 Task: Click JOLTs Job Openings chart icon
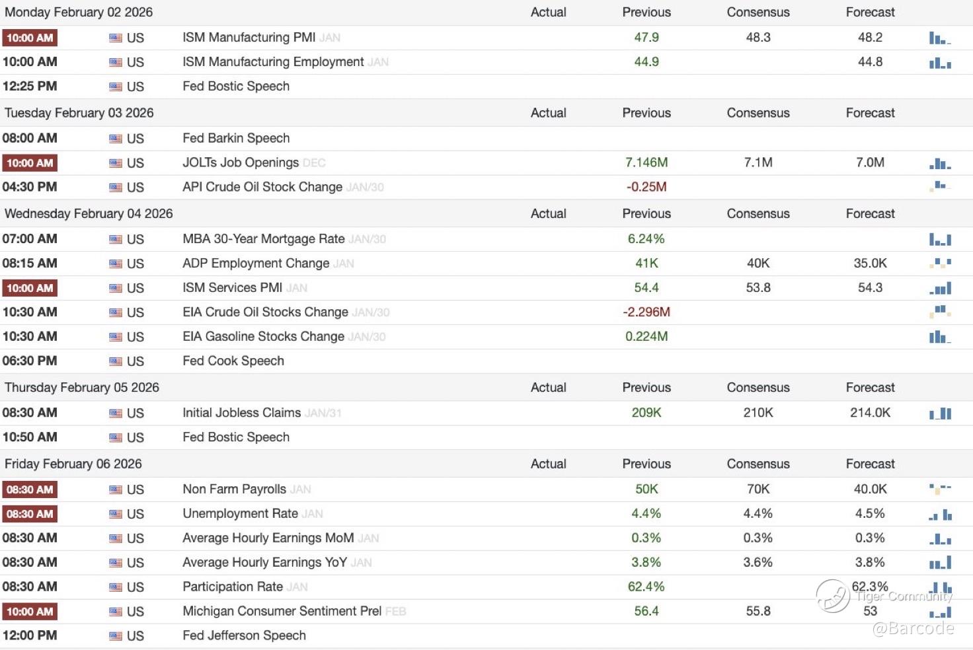tap(940, 163)
